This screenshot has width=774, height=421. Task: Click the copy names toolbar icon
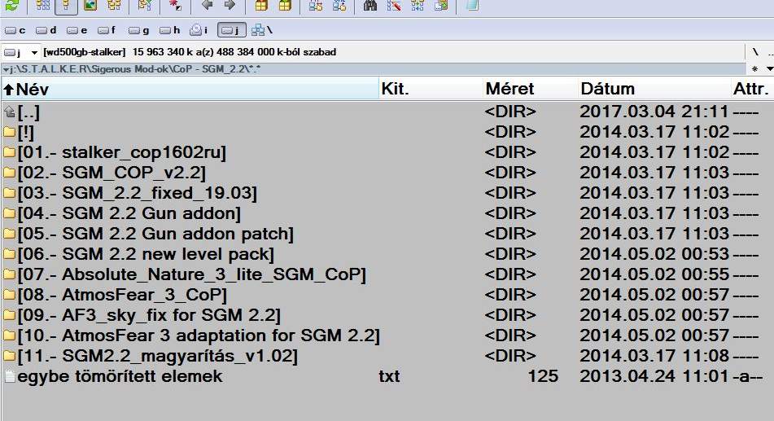(x=441, y=5)
